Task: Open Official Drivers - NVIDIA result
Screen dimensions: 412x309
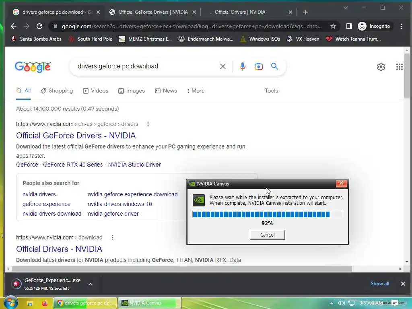Action: click(59, 249)
